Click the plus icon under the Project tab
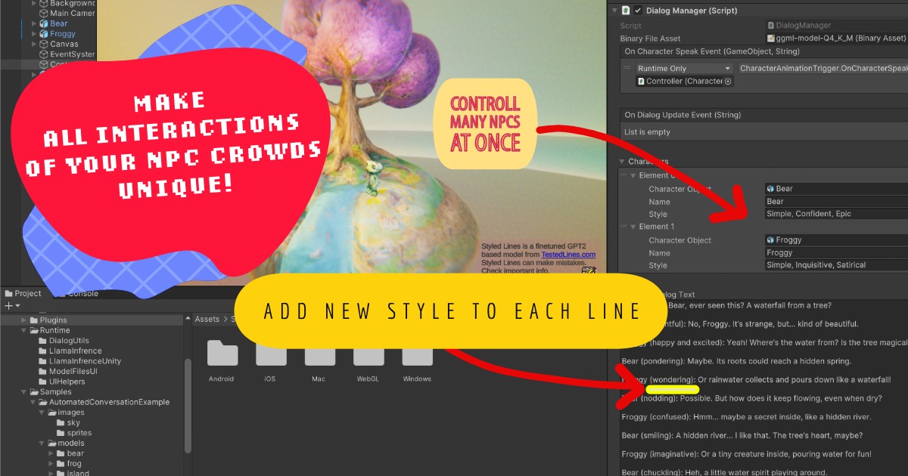 point(8,306)
